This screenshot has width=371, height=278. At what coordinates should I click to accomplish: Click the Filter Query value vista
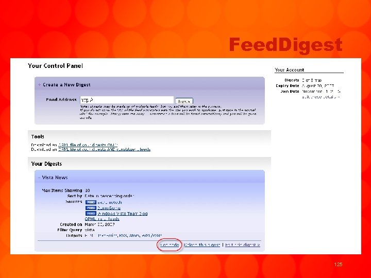point(90,230)
